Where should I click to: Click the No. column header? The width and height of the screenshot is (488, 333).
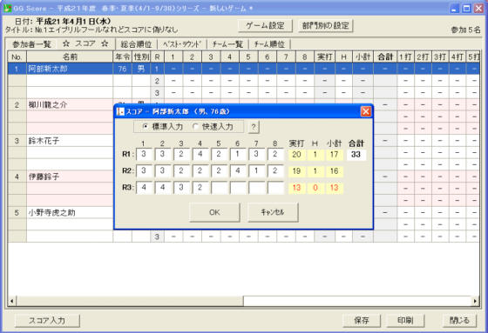(17, 57)
